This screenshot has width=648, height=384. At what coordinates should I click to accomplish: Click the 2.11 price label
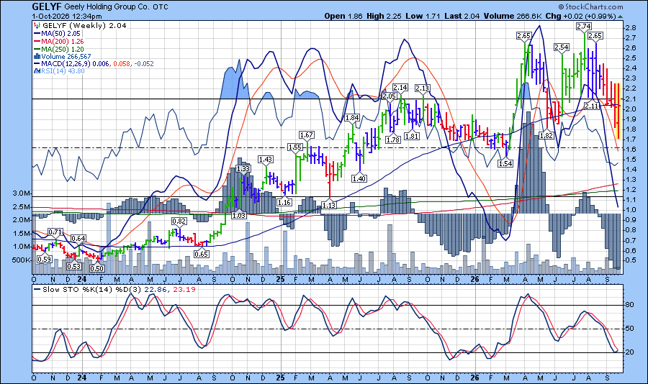591,106
